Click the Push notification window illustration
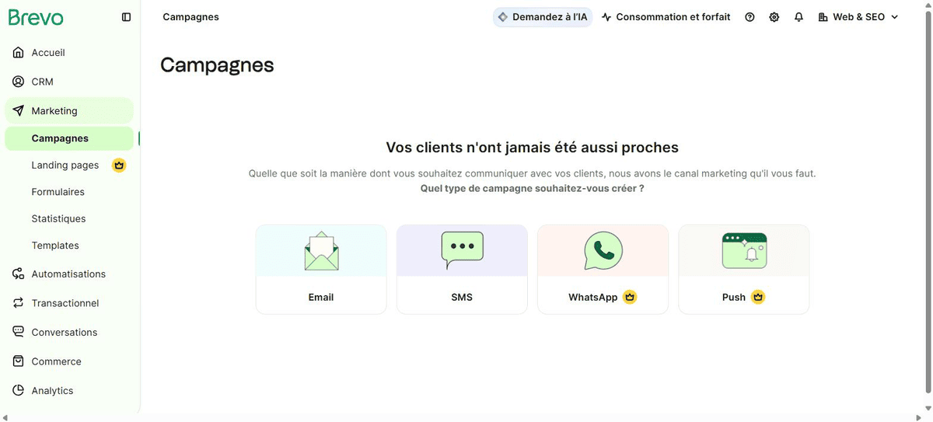This screenshot has height=422, width=933. [x=744, y=250]
